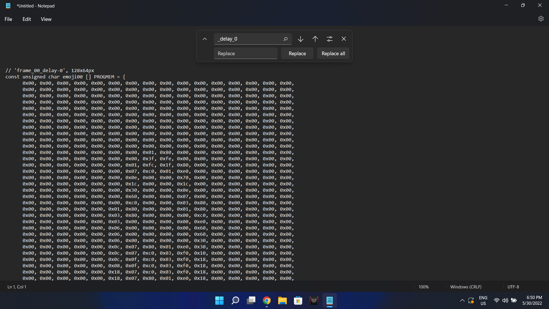Click the 100% zoom indicator in status bar
The image size is (549, 309).
(x=423, y=287)
